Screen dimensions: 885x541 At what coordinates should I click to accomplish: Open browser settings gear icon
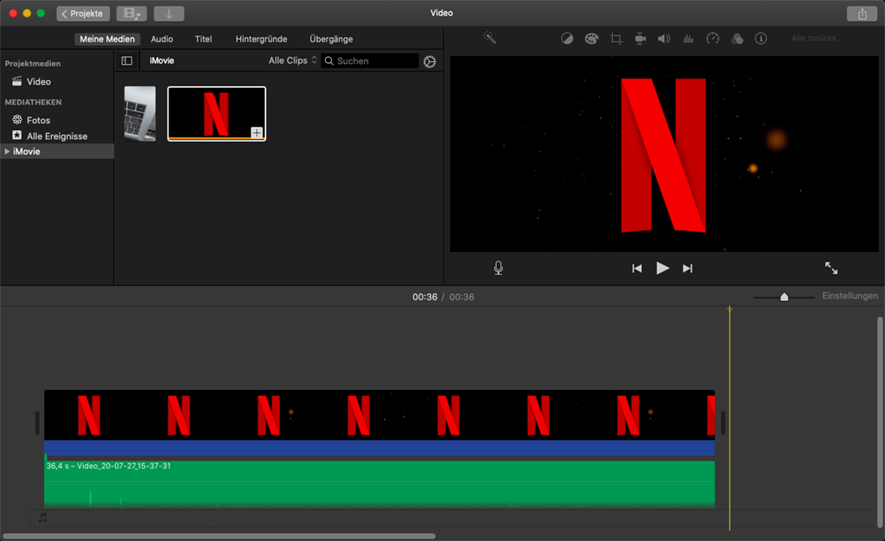click(x=430, y=61)
